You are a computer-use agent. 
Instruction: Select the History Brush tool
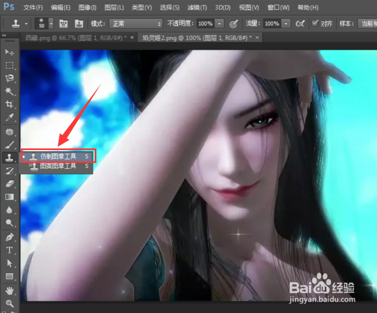point(9,170)
